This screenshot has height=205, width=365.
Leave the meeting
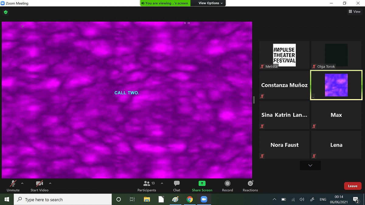pos(353,186)
